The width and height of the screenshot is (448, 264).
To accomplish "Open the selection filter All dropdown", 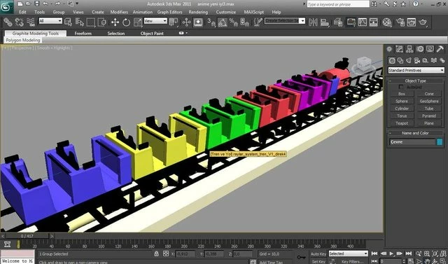I will tap(50, 20).
